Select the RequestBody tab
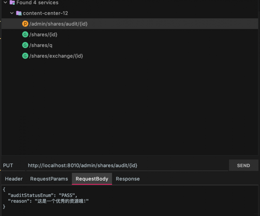This screenshot has width=260, height=216. [x=92, y=179]
